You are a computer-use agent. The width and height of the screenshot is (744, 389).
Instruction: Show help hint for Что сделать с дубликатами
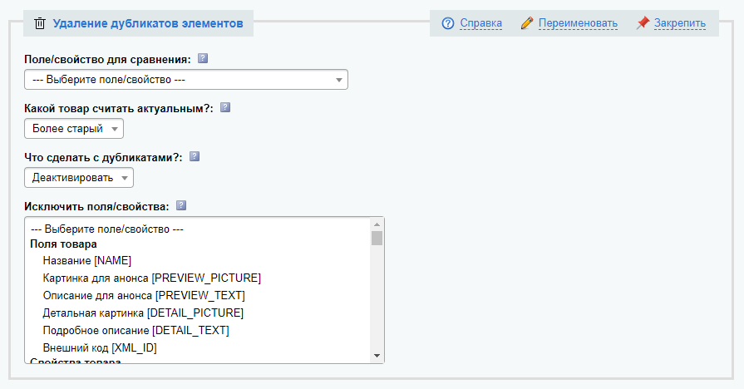pos(195,156)
